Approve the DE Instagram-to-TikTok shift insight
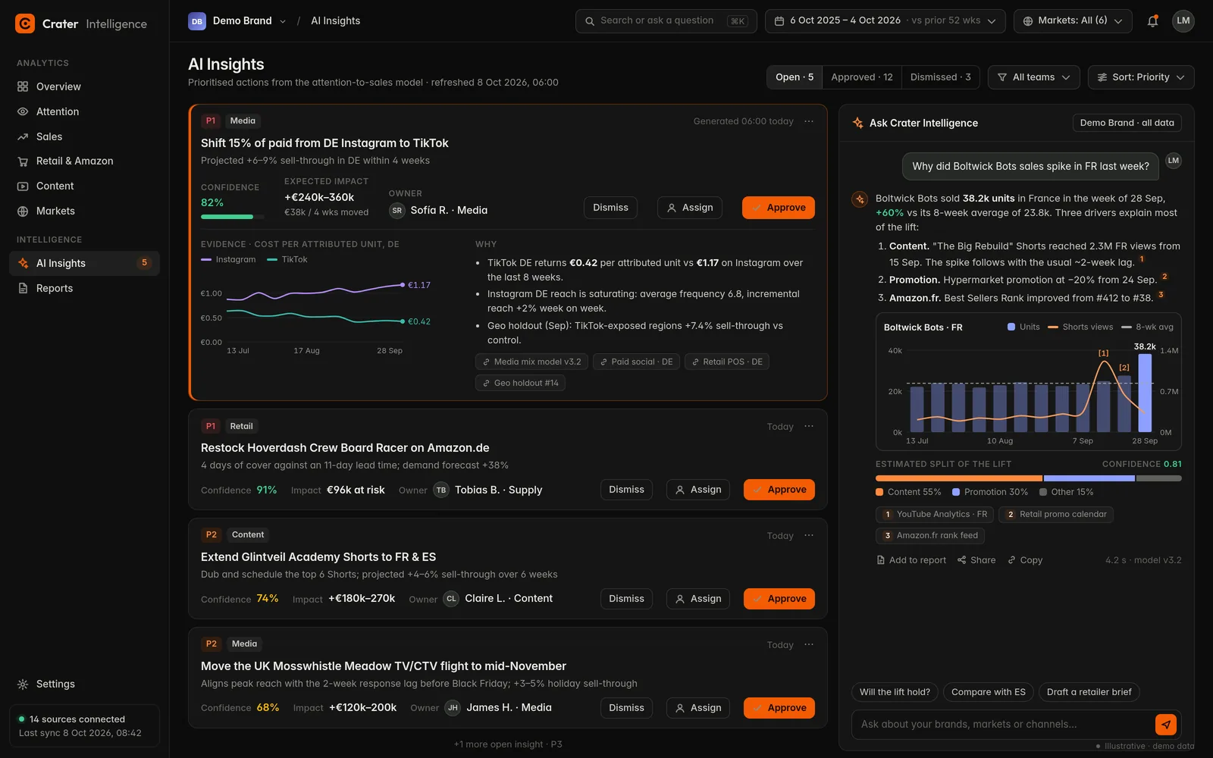This screenshot has height=758, width=1213. (778, 208)
